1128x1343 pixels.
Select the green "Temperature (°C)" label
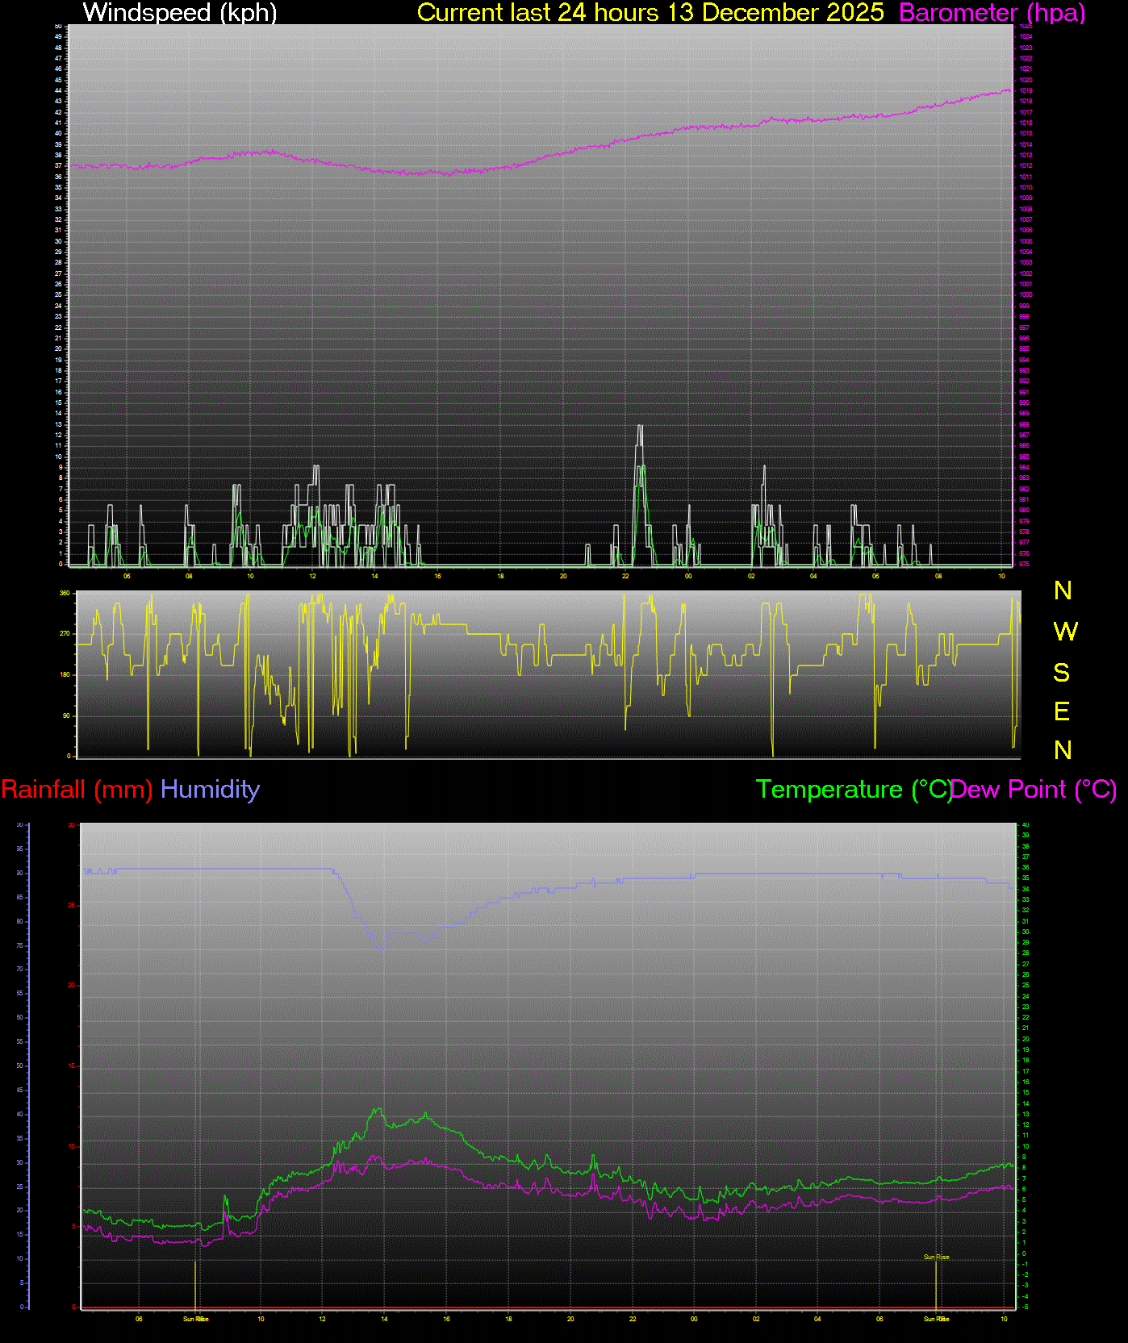[x=853, y=789]
